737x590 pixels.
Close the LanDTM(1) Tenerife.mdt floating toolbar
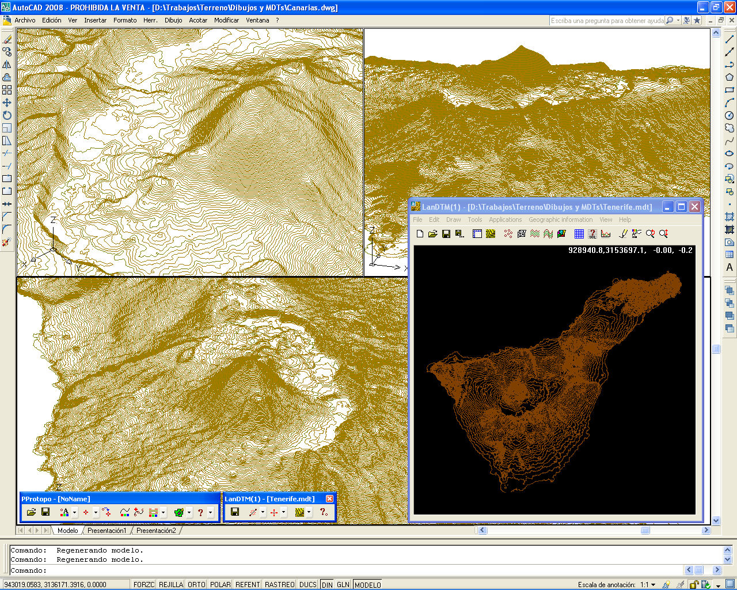click(329, 499)
